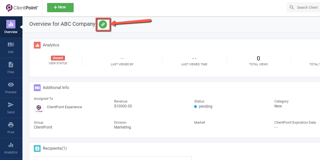Click the LAST VIEWED TIME label
The image size is (320, 160).
tap(194, 64)
